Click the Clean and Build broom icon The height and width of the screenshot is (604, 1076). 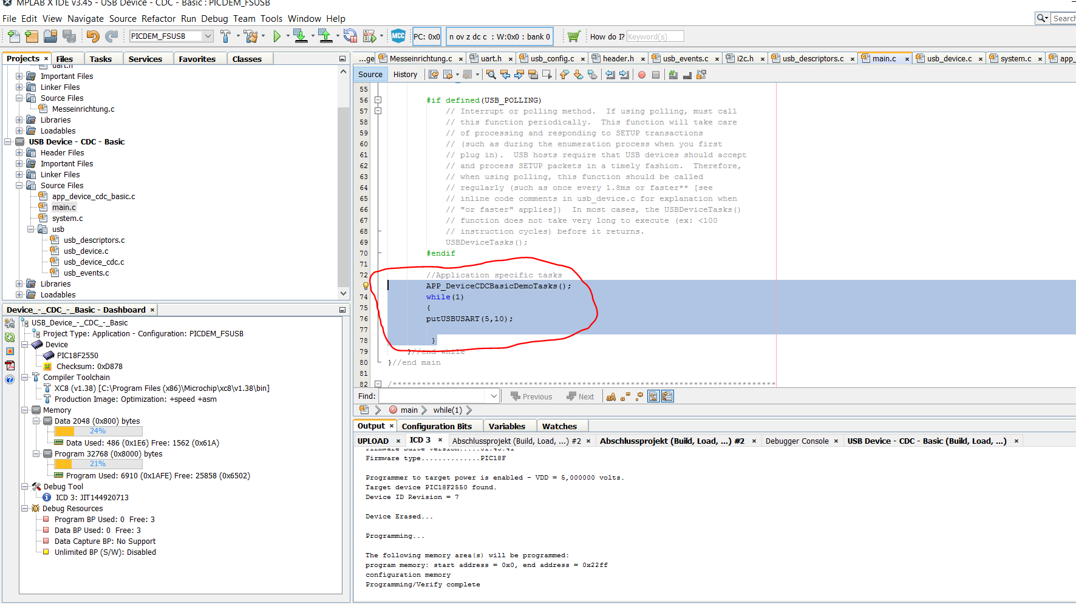point(250,36)
